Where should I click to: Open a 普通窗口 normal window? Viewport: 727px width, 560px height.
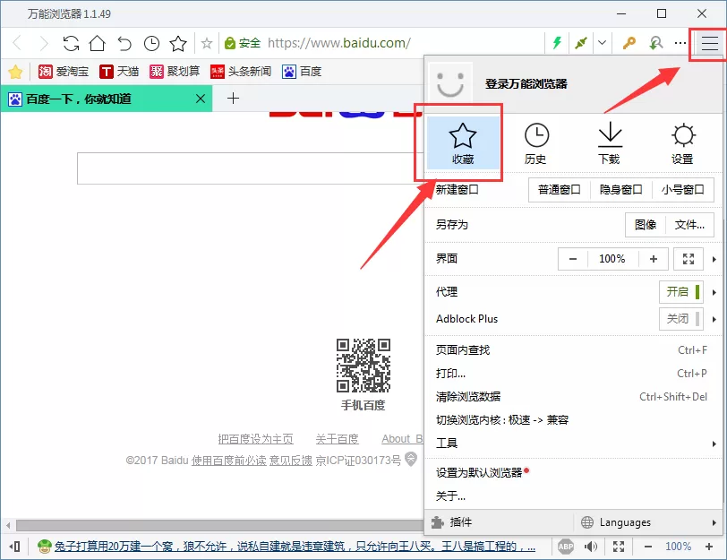(560, 190)
